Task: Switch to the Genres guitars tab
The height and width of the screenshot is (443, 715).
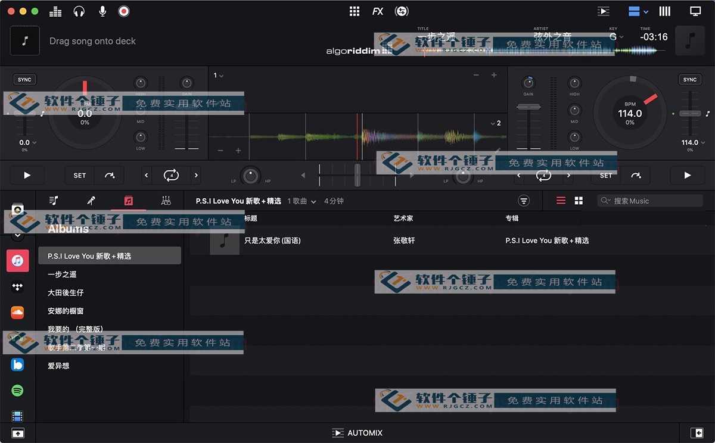Action: [x=166, y=201]
